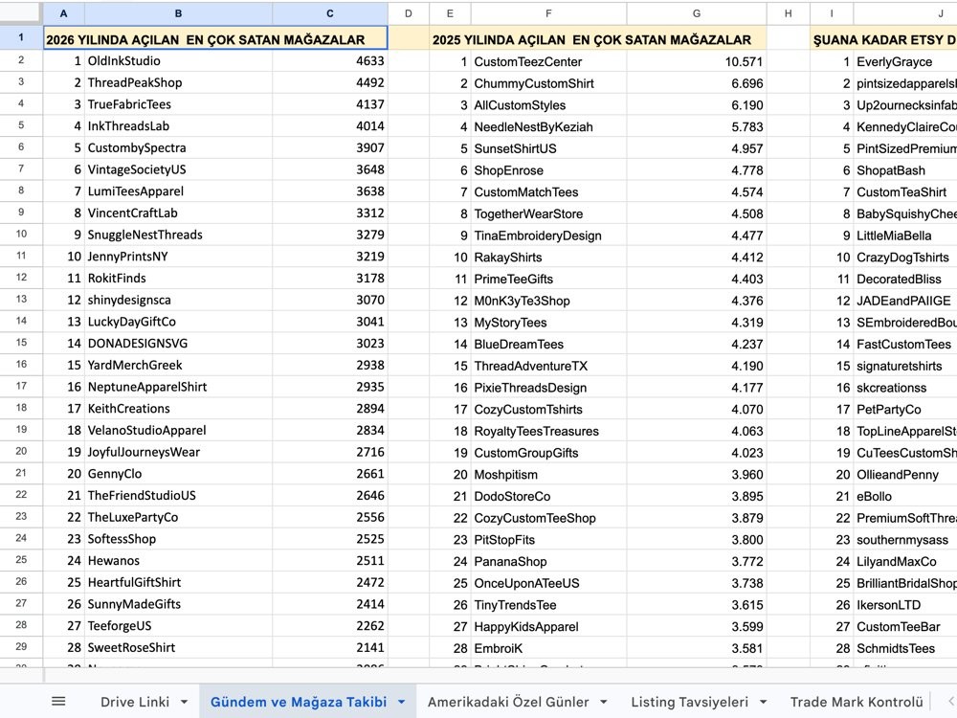
Task: Select the Gündem ve Mağaza Takibi sheet tab
Action: 299,702
